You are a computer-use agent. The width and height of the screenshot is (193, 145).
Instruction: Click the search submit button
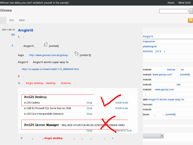click(x=191, y=11)
